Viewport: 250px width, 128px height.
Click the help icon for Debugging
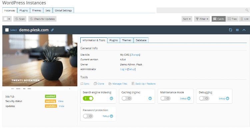click(228, 98)
